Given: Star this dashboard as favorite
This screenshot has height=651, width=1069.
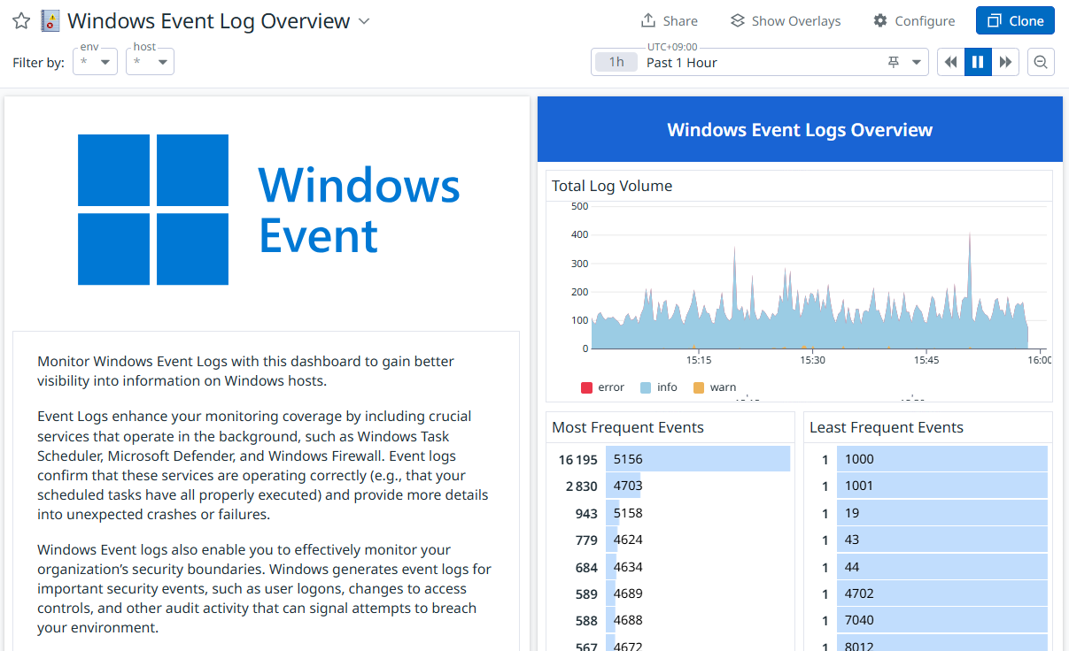Looking at the screenshot, I should [21, 21].
